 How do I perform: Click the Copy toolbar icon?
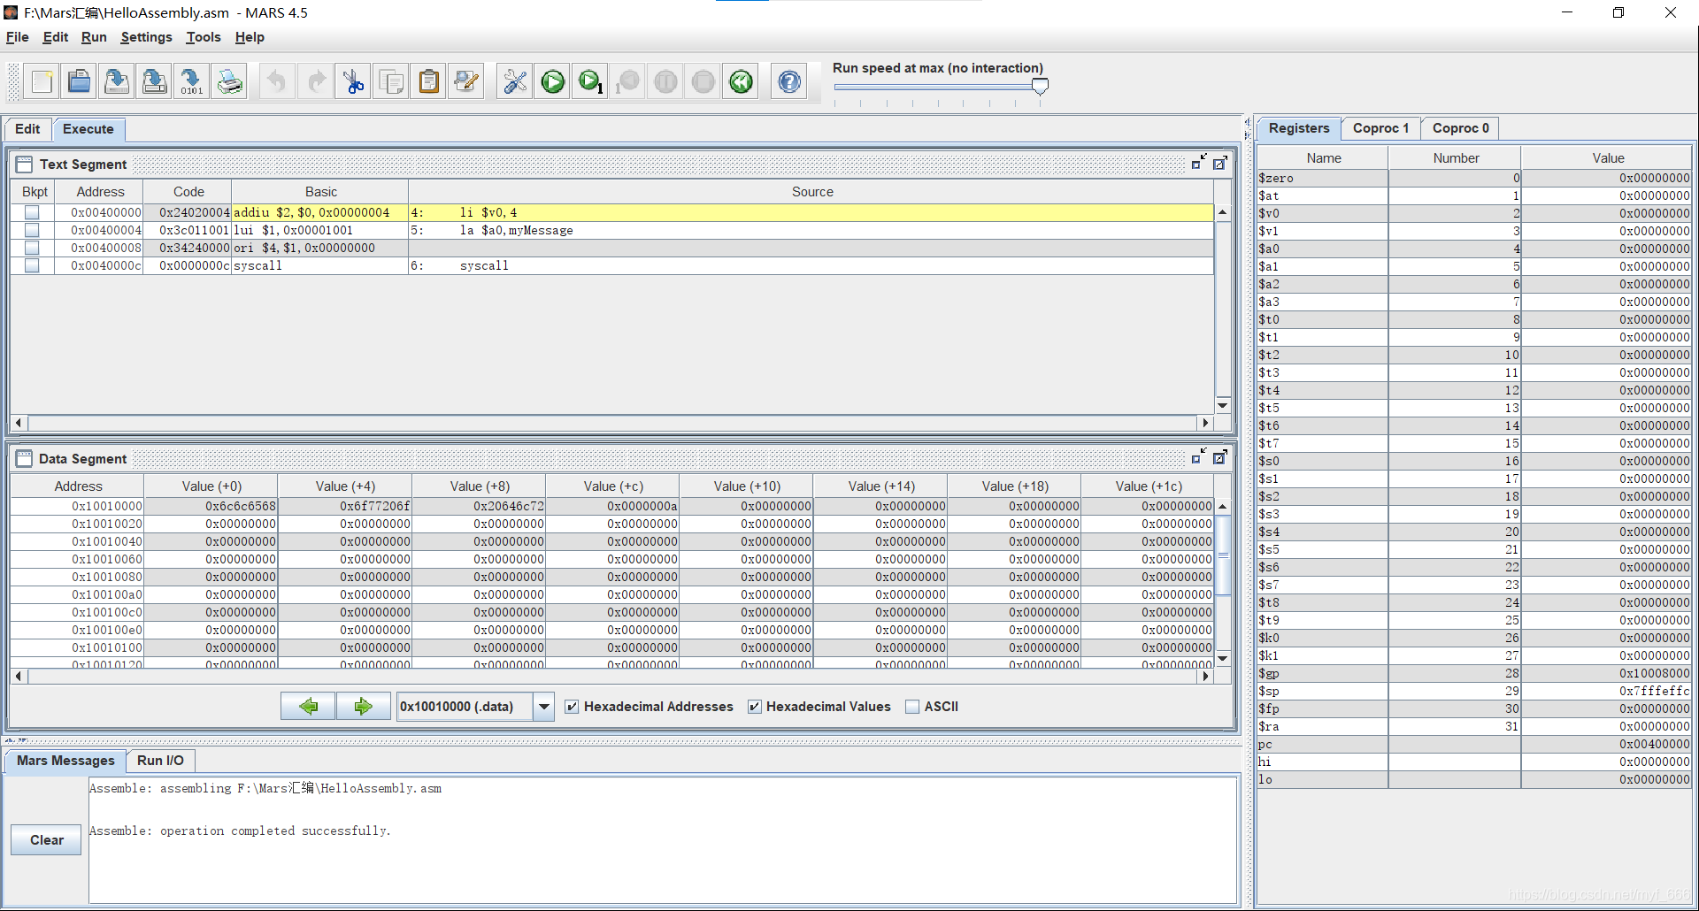pos(391,82)
